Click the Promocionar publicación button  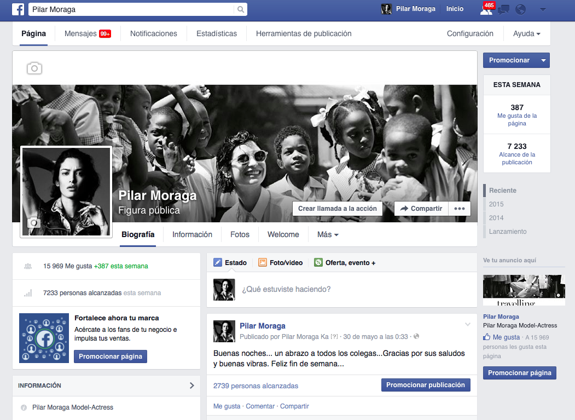pos(426,385)
